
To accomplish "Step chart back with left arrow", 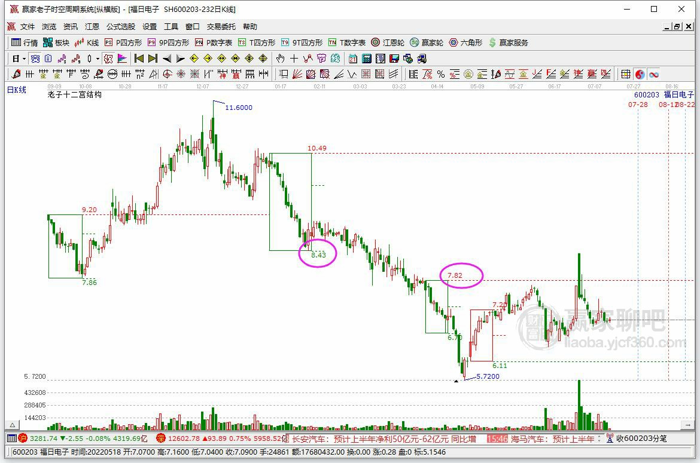I will point(166,59).
